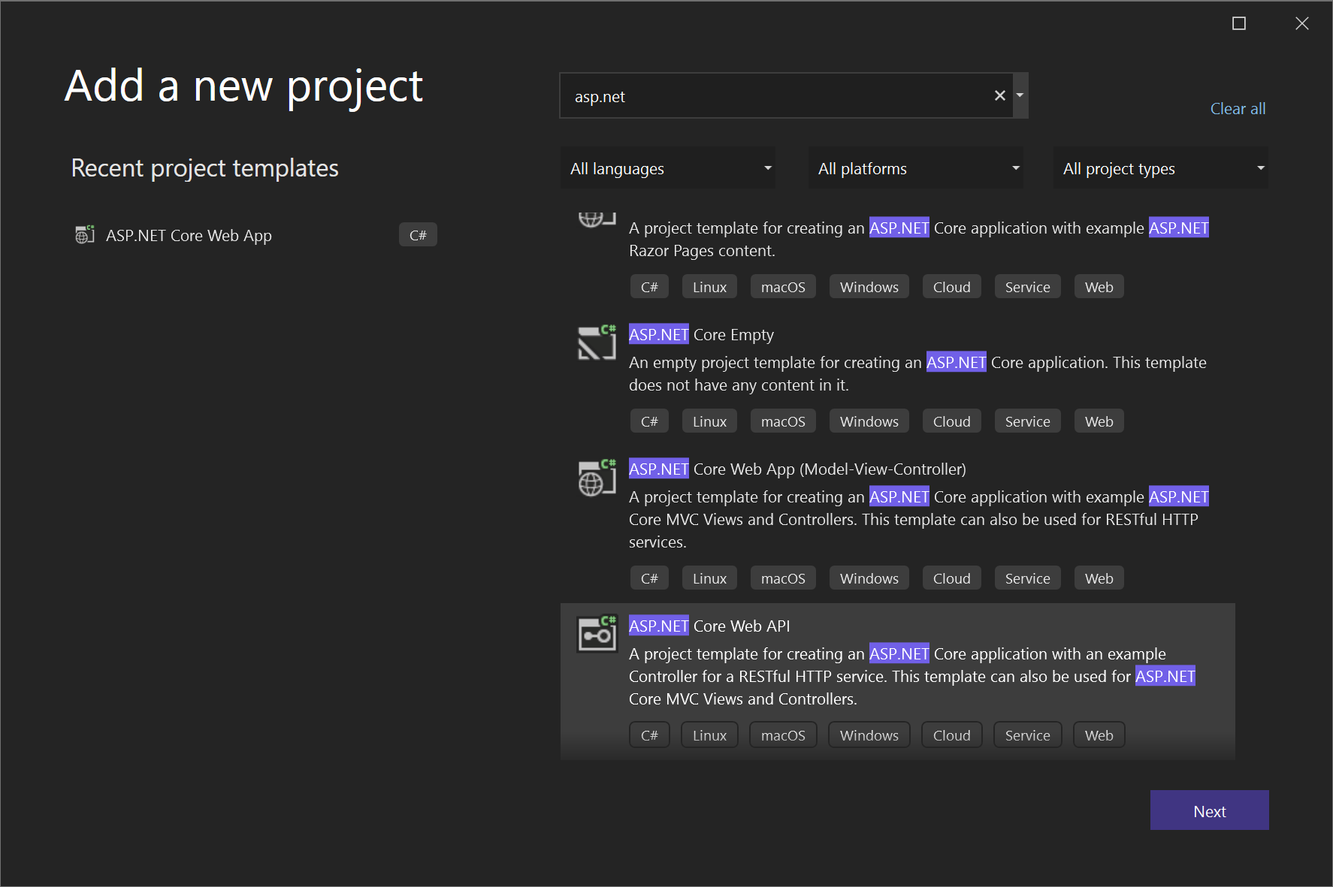Click inside the asp.net search field
1333x887 pixels.
click(x=781, y=95)
